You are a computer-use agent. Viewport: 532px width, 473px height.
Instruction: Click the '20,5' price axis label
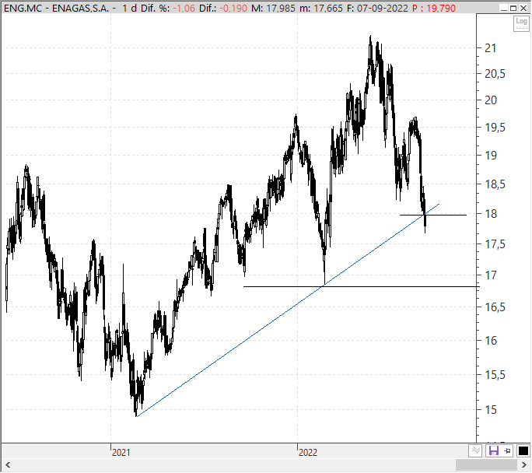(495, 74)
